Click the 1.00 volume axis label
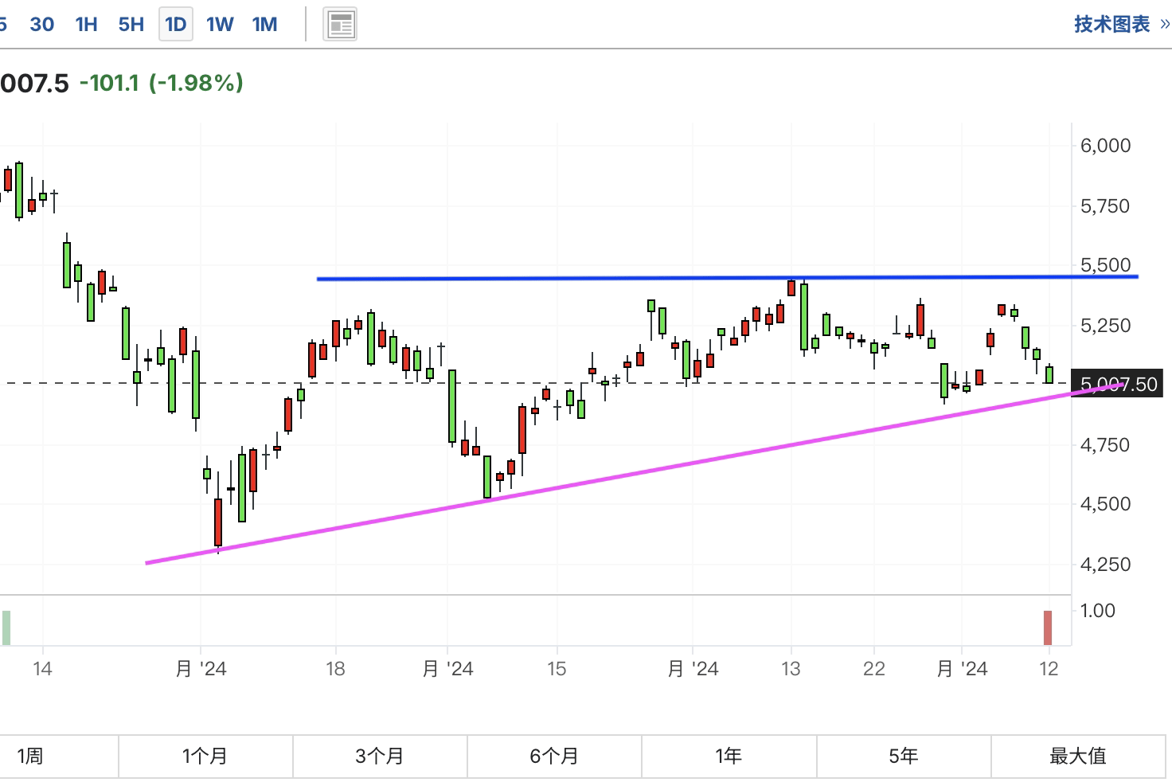 [x=1098, y=611]
